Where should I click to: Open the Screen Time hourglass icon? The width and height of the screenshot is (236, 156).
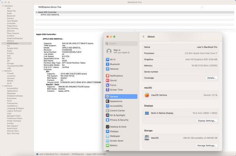pos(107,90)
